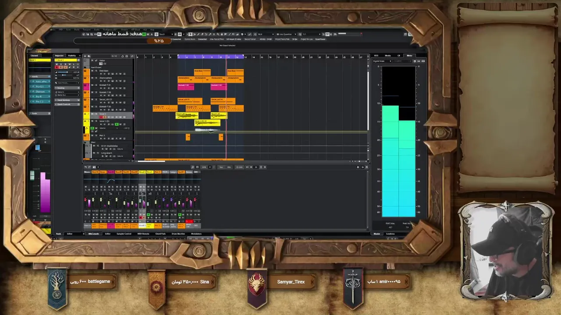Solo the Atmosphere track
The image size is (561, 315).
coord(96,78)
